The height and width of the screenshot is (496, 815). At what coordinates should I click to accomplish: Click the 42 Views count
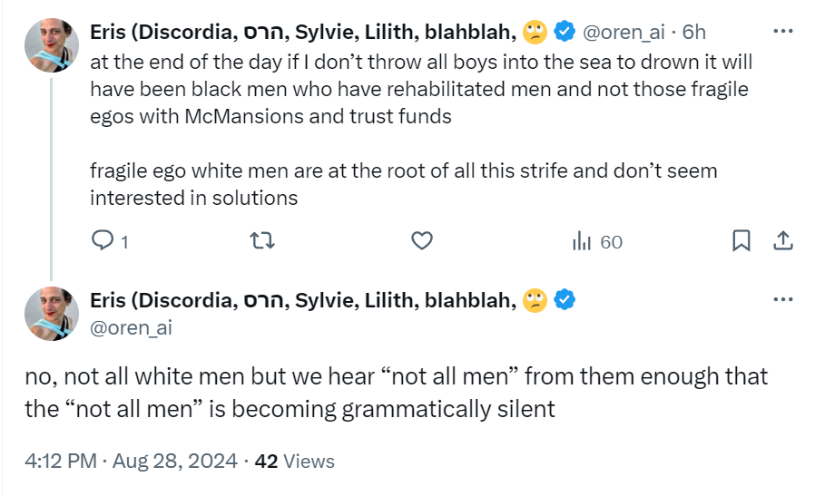294,462
